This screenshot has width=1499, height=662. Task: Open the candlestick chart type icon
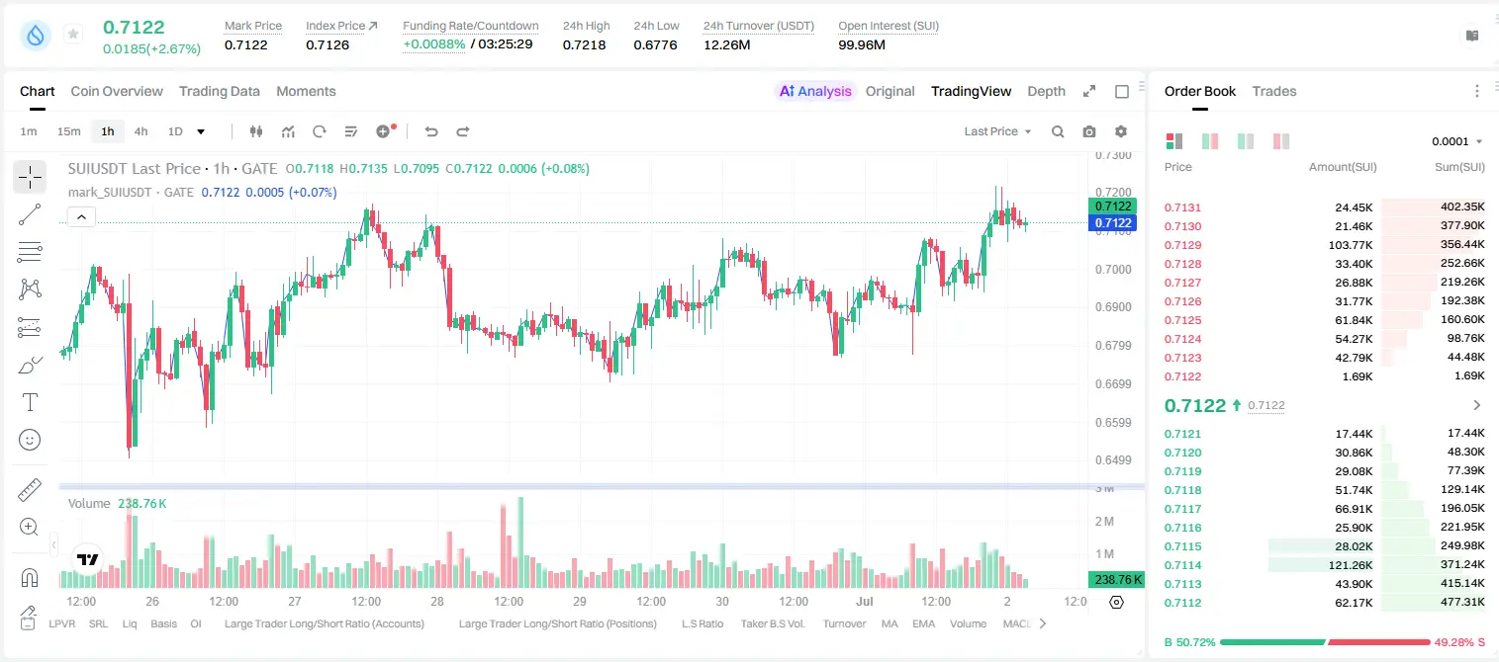point(256,131)
